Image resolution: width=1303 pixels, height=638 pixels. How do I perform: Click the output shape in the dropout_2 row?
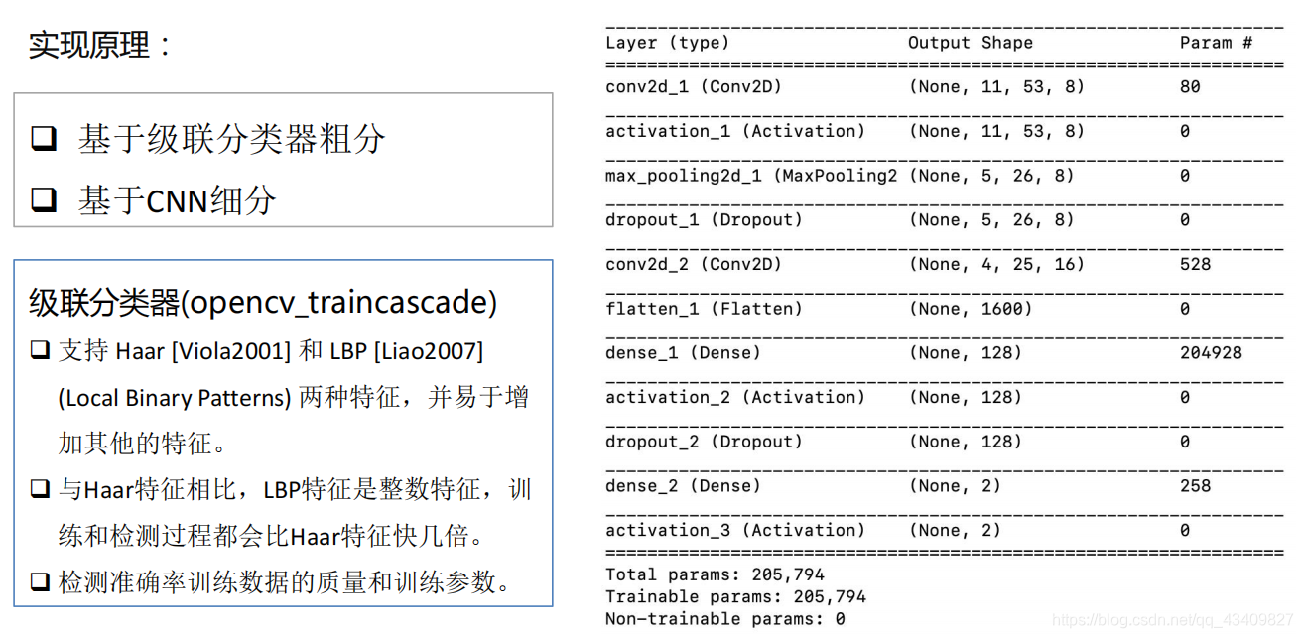click(x=965, y=442)
